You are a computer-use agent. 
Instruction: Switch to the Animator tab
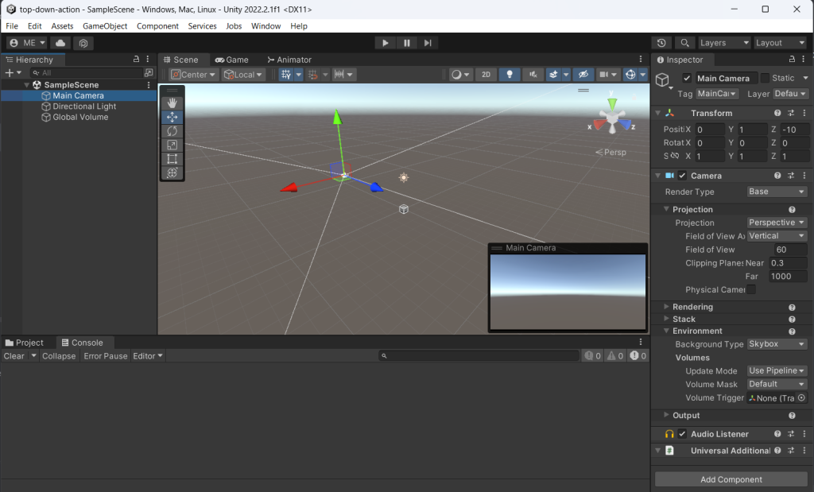tap(289, 60)
